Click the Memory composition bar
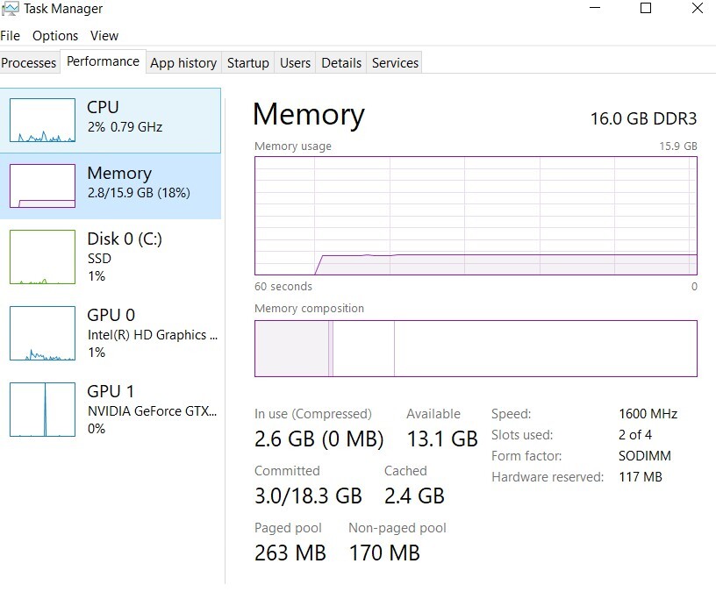This screenshot has width=716, height=592. click(476, 348)
